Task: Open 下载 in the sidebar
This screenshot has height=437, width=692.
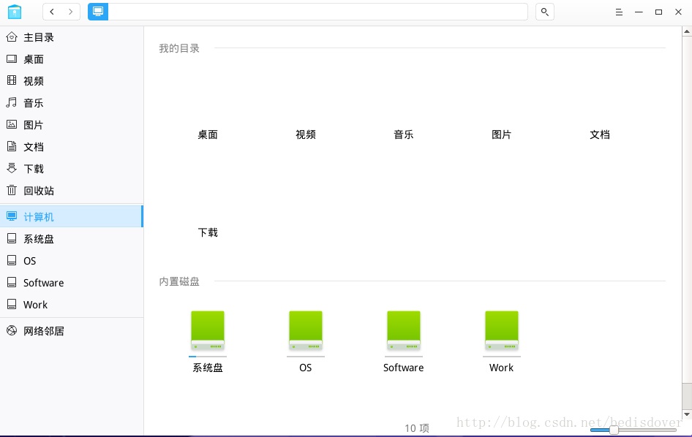Action: pos(33,169)
